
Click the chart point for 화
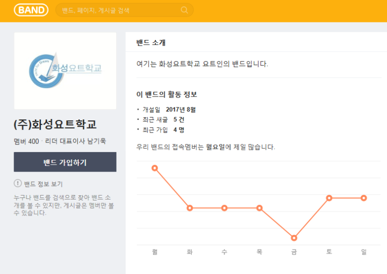[190, 208]
